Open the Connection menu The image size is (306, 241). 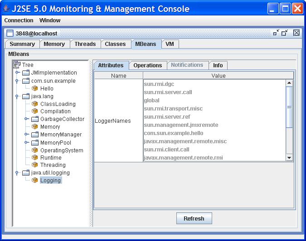pyautogui.click(x=19, y=20)
